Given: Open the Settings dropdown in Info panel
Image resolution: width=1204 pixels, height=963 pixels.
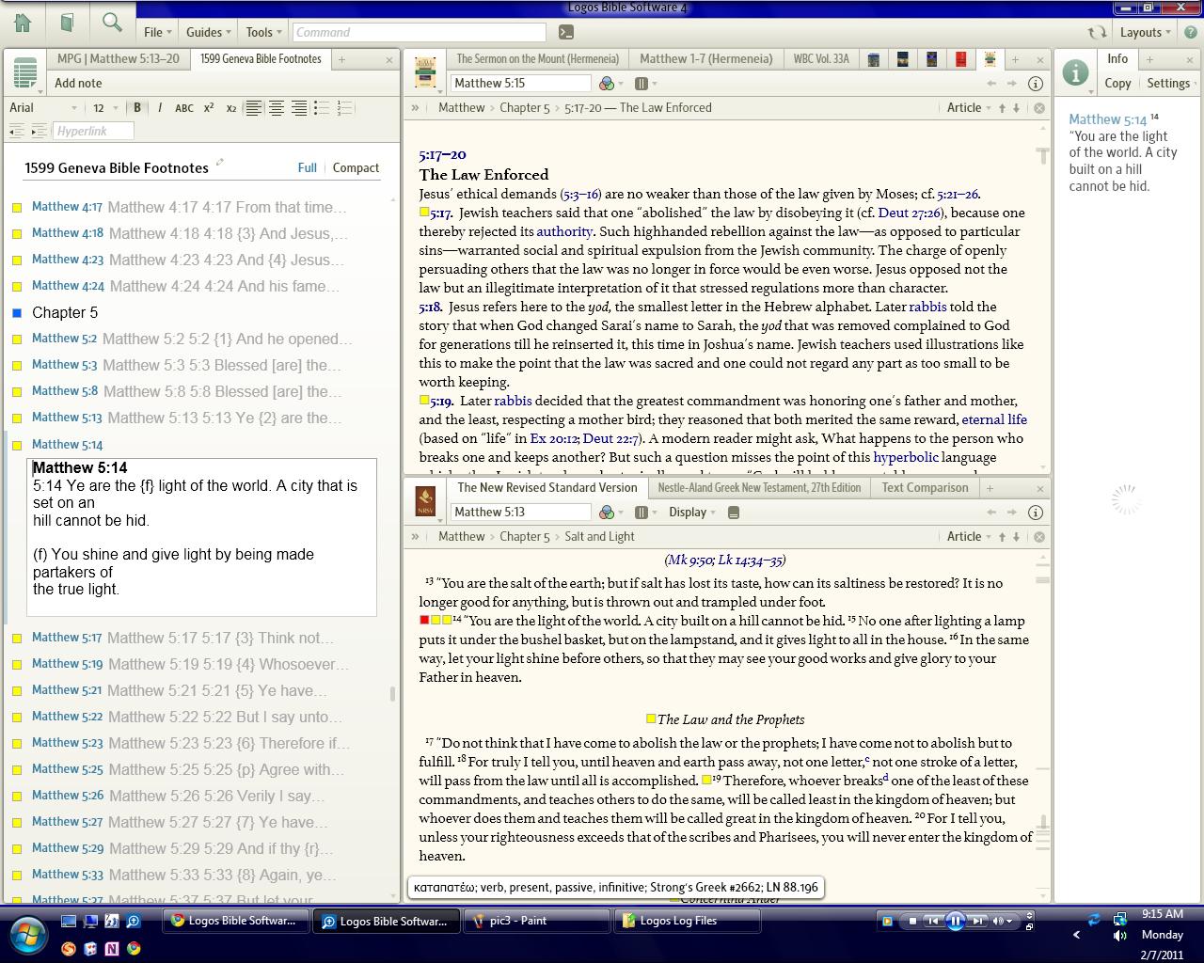Looking at the screenshot, I should (x=1172, y=84).
